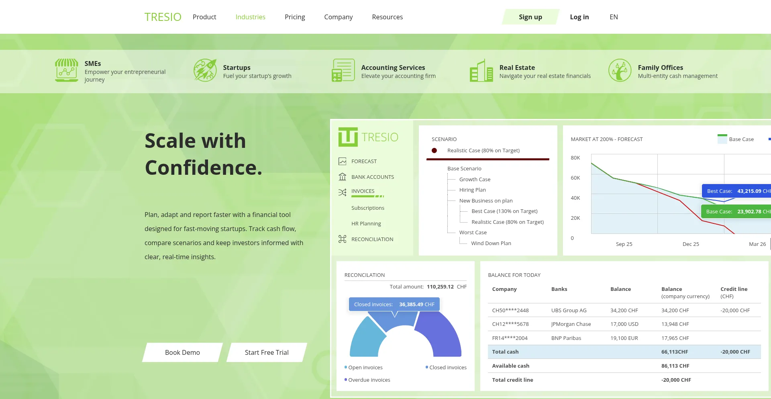Open the Accounting Services industry link
The width and height of the screenshot is (771, 399).
click(x=383, y=71)
